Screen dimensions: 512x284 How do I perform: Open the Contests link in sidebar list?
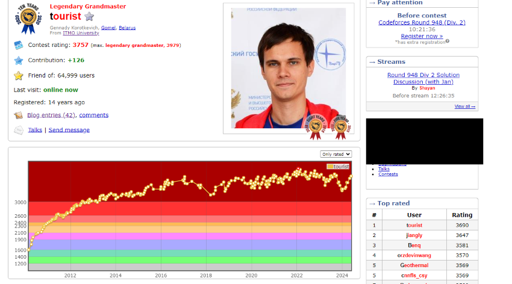[x=388, y=174]
